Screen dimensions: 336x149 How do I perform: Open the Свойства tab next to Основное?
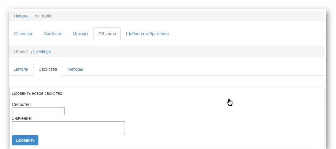point(53,34)
